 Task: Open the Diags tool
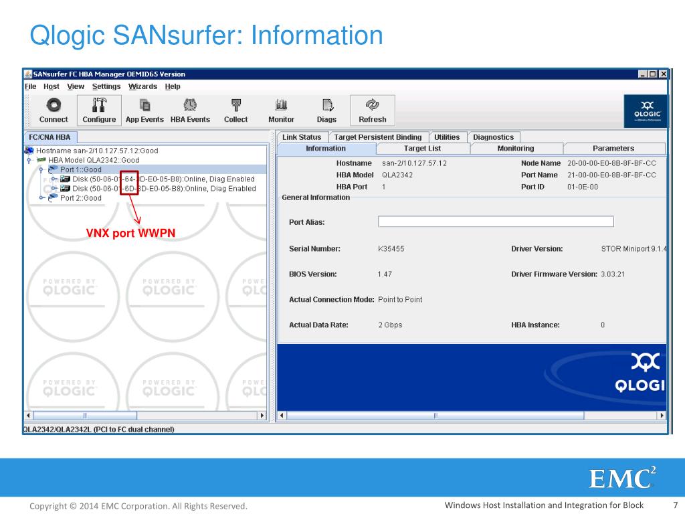coord(326,110)
